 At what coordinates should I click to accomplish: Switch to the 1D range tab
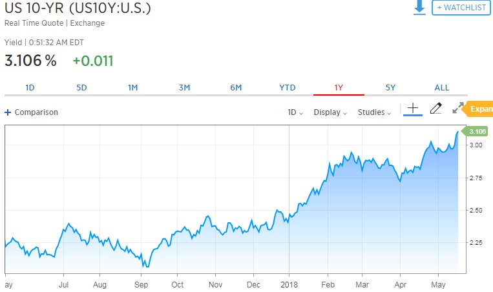pos(30,88)
